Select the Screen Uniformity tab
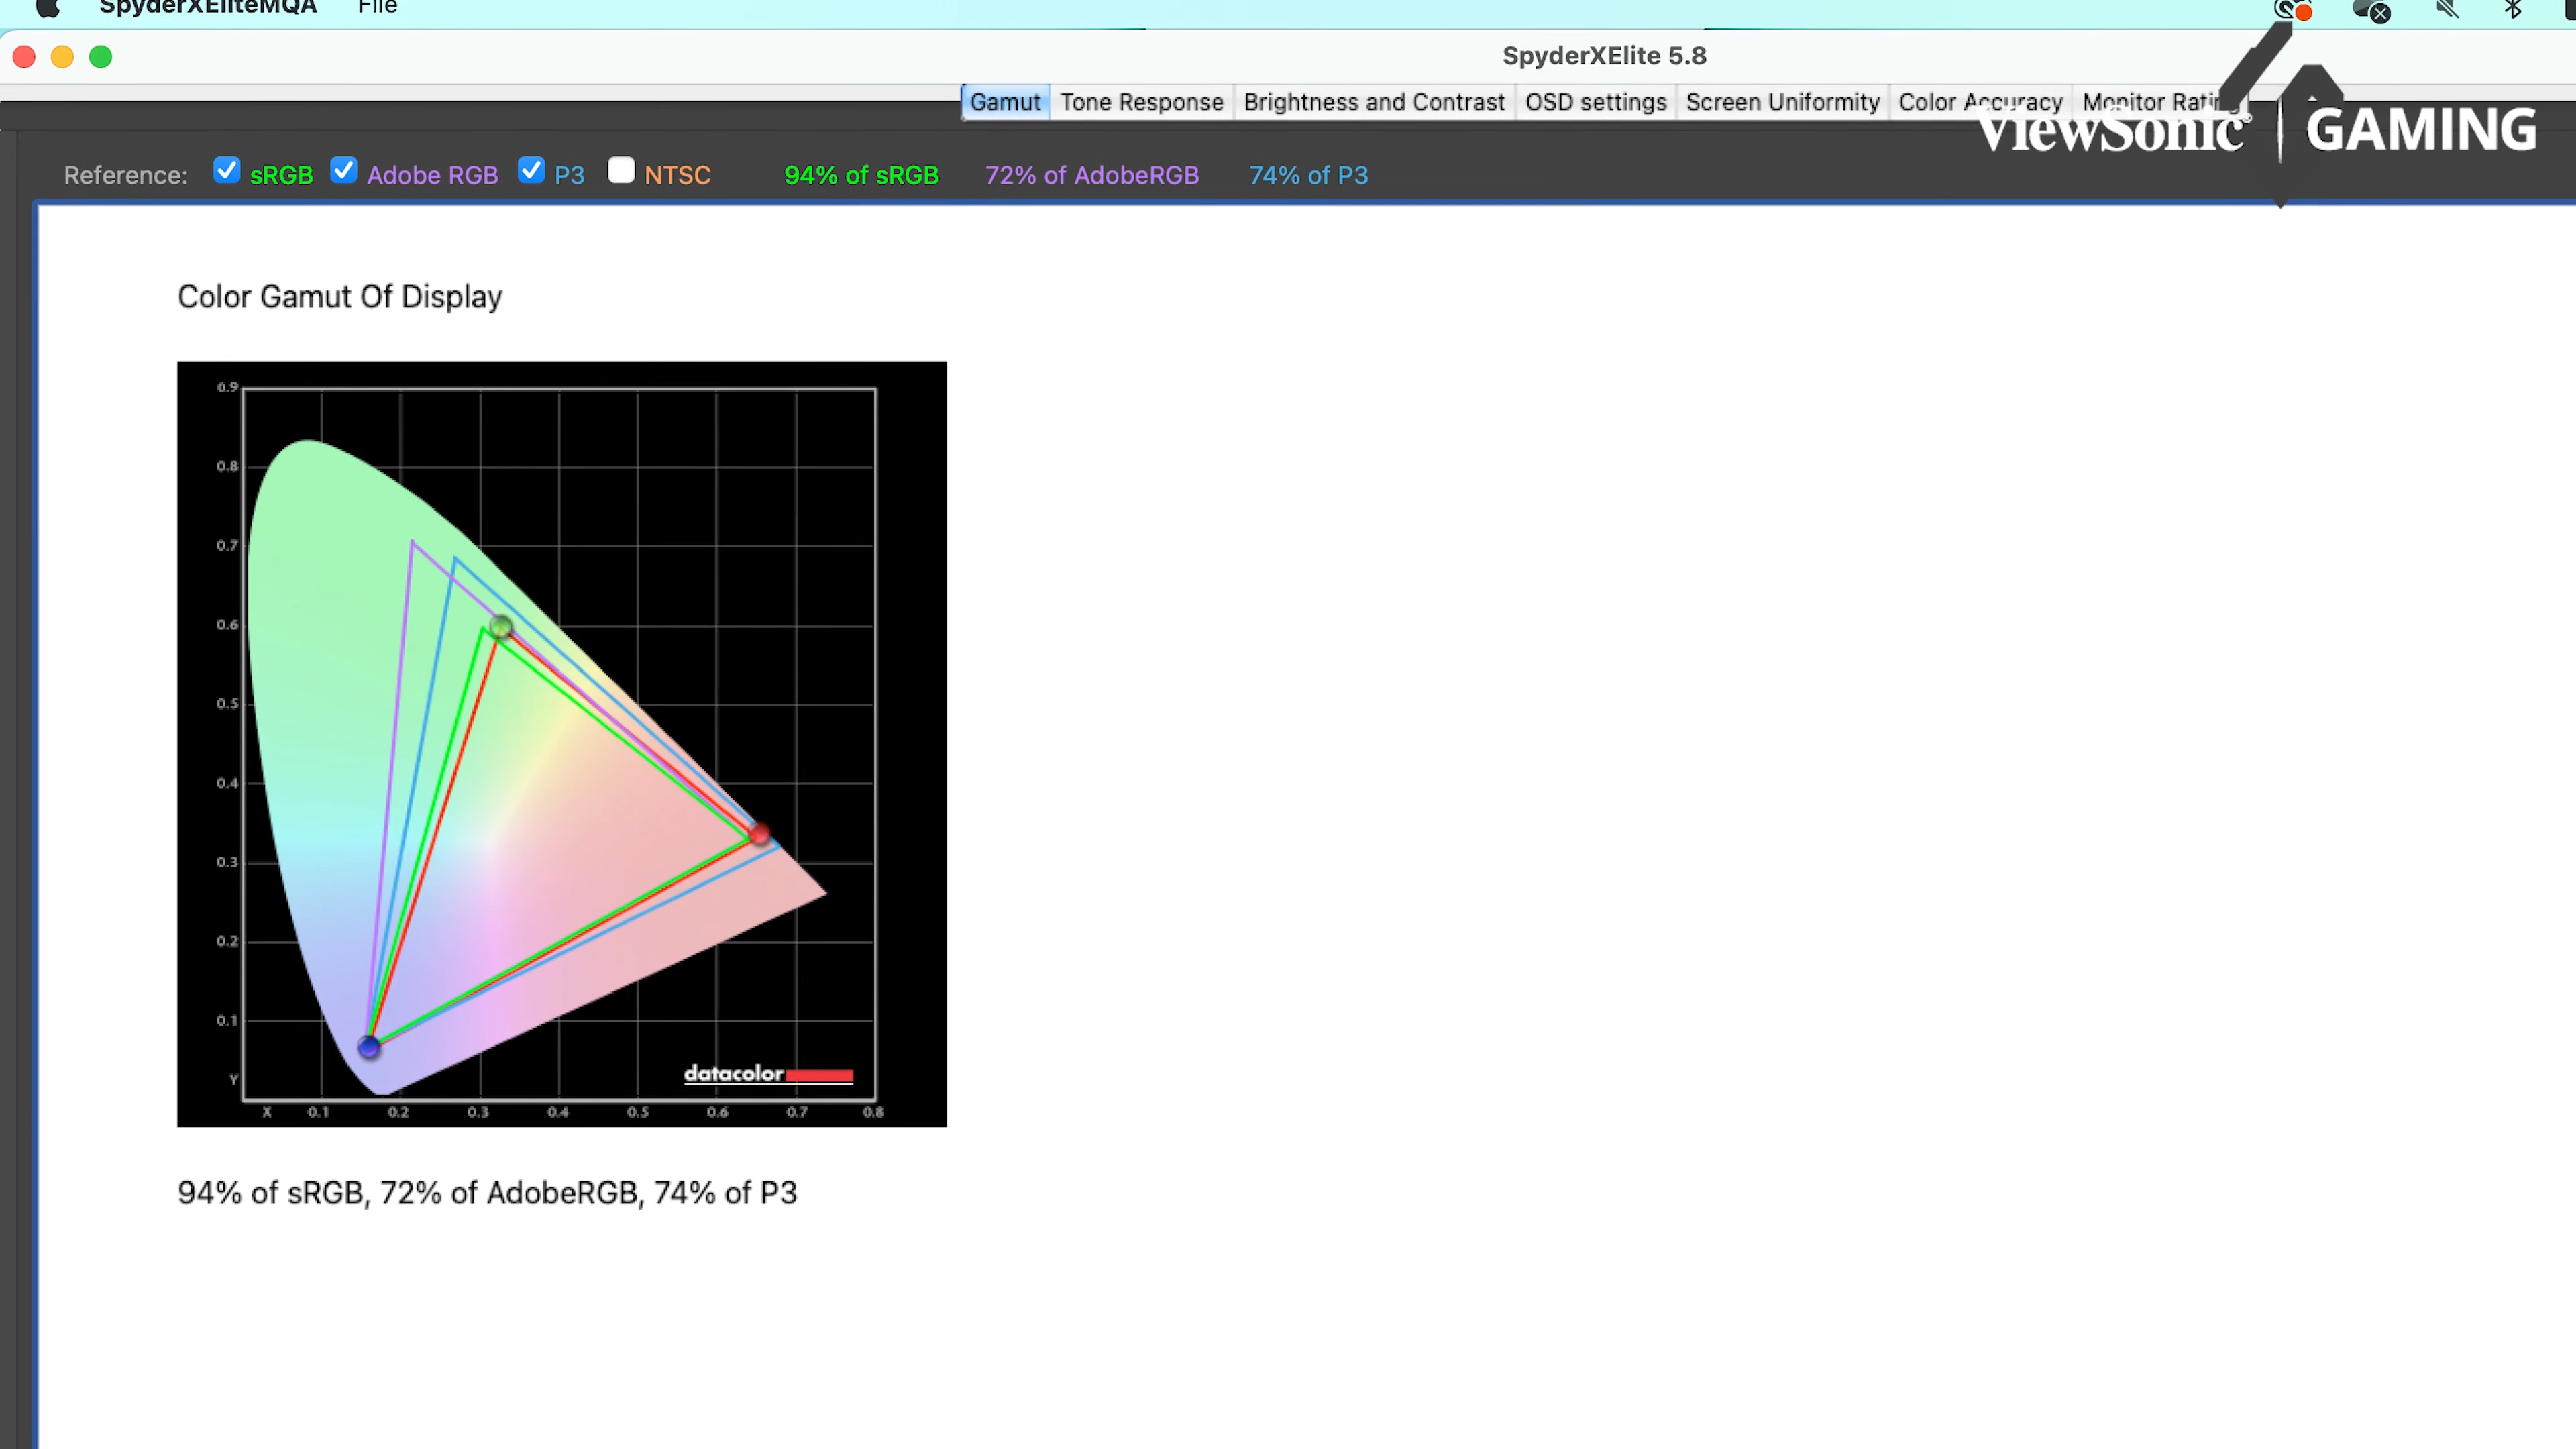The image size is (2576, 1449). click(1782, 102)
